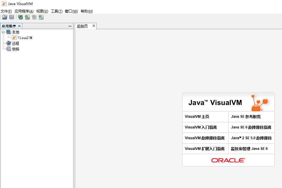
Task: Select the 本地 tree label
Action: pyautogui.click(x=16, y=32)
